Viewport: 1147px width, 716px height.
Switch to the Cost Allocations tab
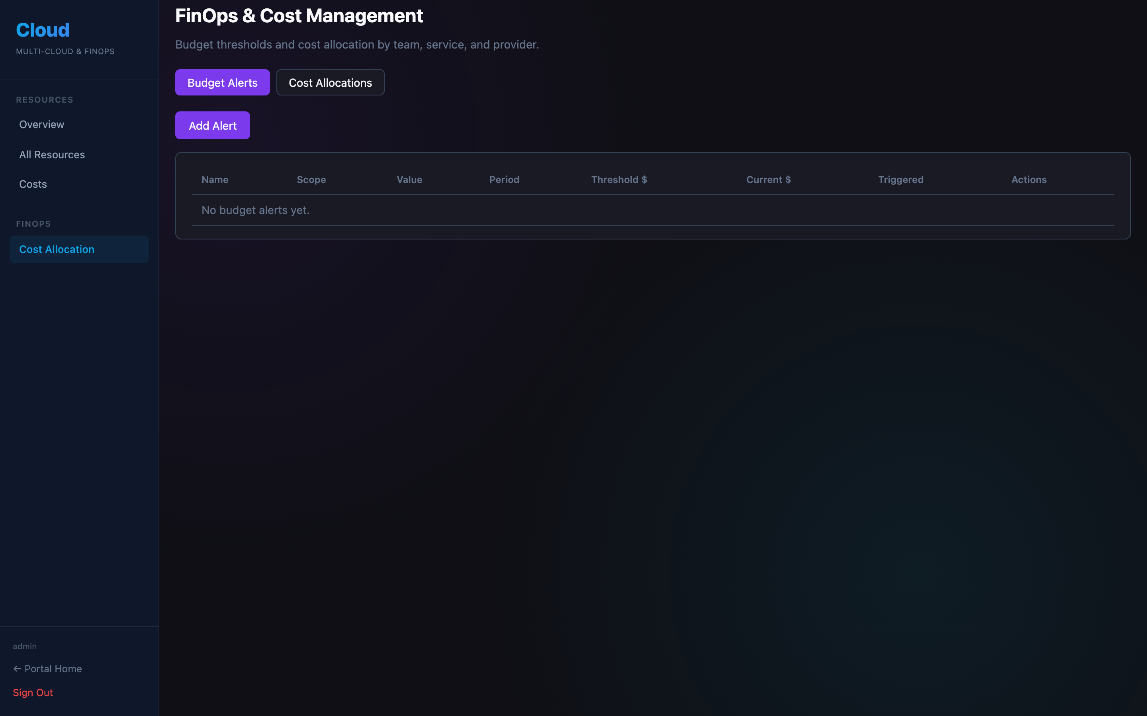pyautogui.click(x=330, y=83)
